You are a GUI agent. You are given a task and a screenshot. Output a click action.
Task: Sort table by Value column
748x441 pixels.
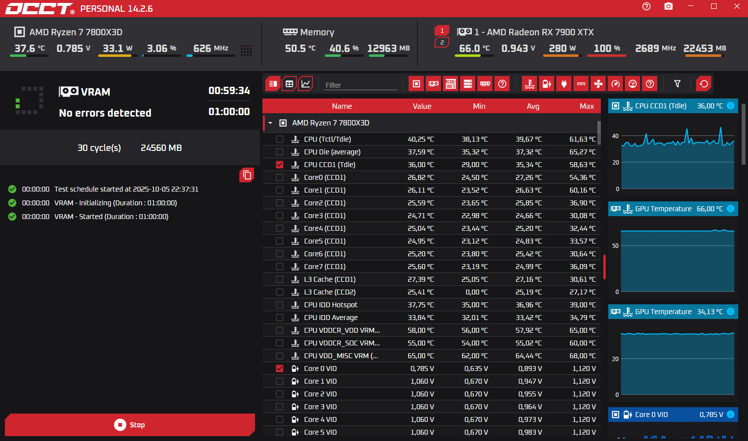tap(422, 106)
